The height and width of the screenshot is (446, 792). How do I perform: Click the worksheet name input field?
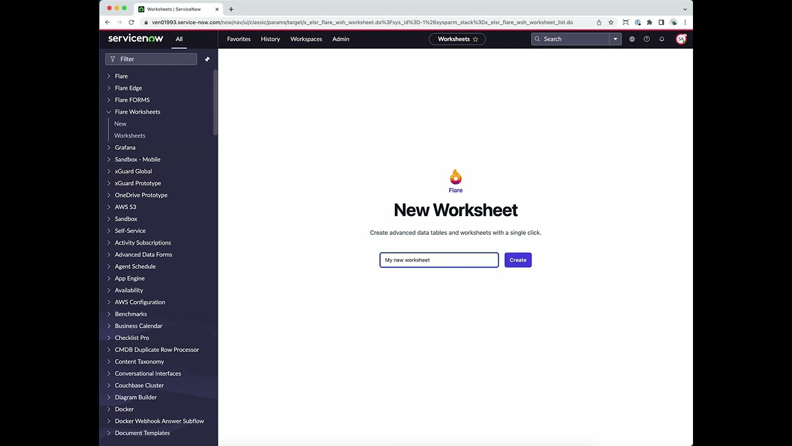point(439,260)
